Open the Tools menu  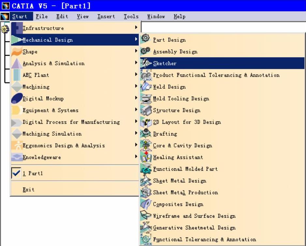pos(131,16)
